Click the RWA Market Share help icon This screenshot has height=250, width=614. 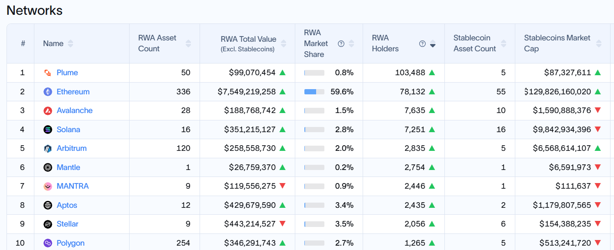pyautogui.click(x=341, y=43)
